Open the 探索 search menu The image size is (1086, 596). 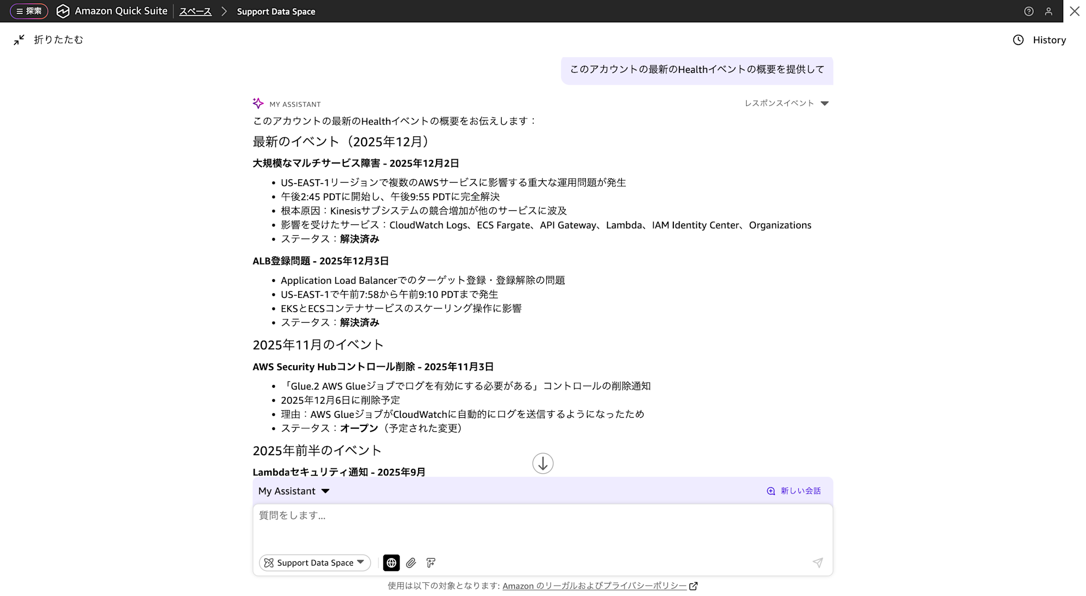pyautogui.click(x=29, y=11)
